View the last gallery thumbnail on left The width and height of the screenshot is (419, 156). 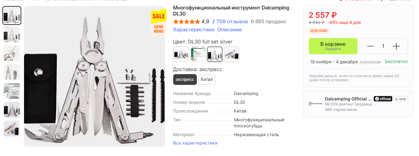coord(12,128)
